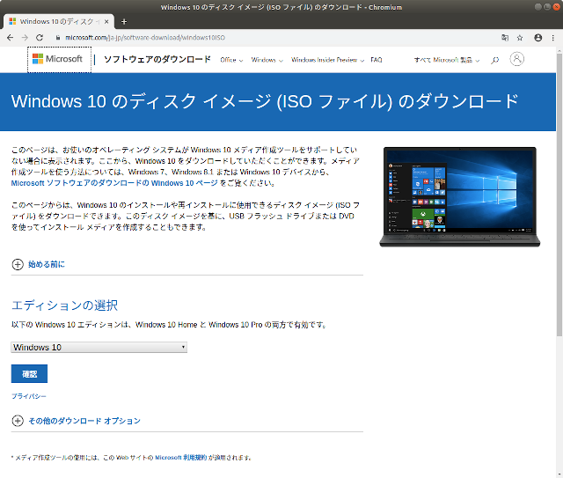563x478 pixels.
Task: Click the browser back arrow
Action: pyautogui.click(x=10, y=38)
